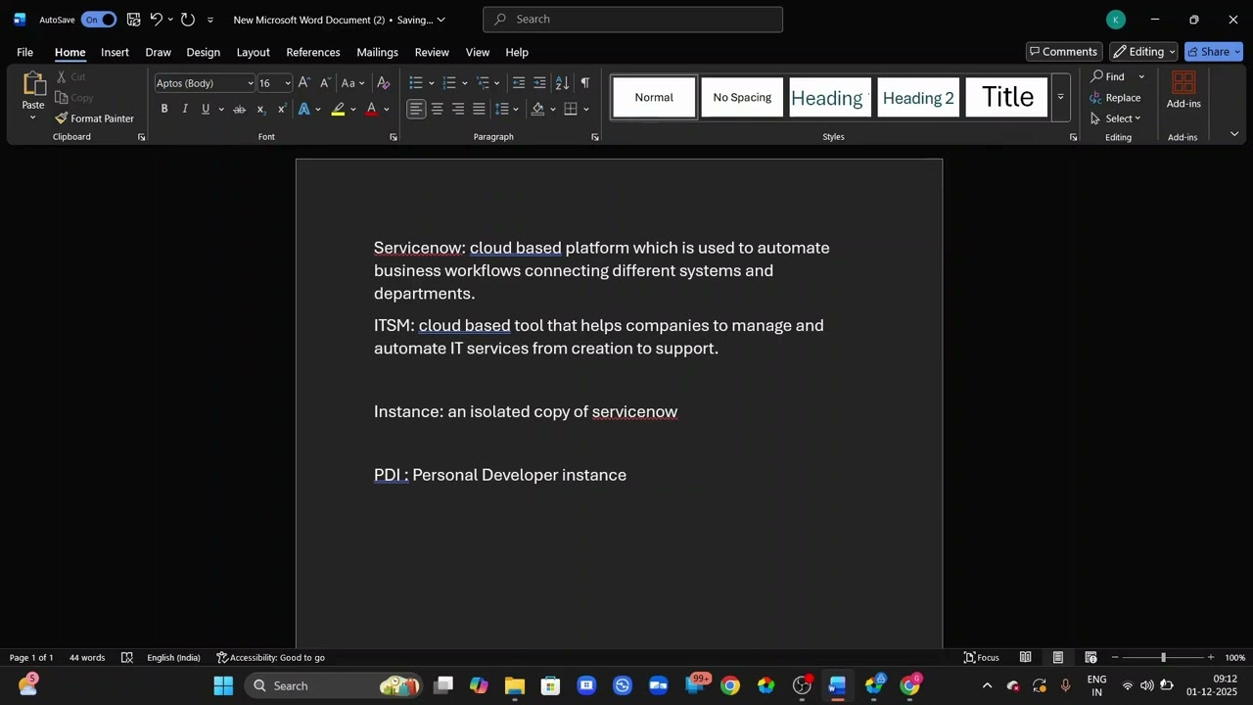Click Focus mode button
Screen dimensions: 1253x705
[x=981, y=658]
